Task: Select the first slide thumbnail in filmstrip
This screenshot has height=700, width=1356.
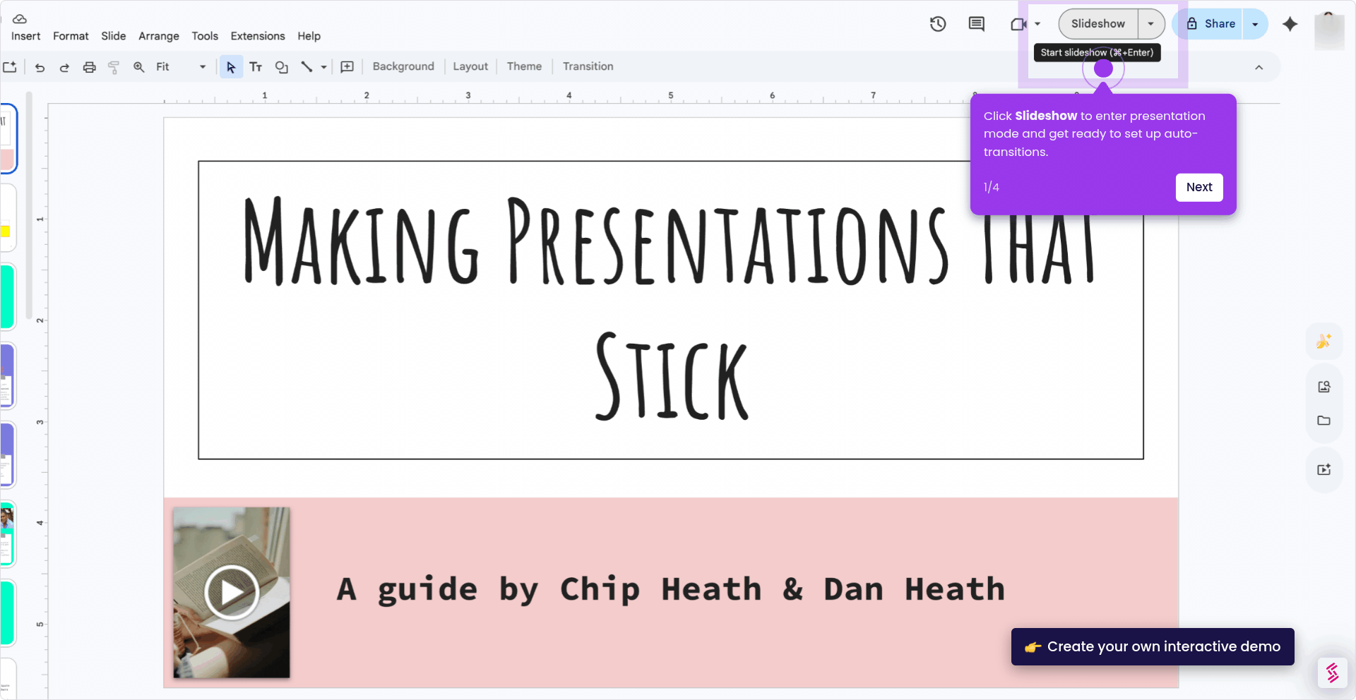Action: pos(8,138)
